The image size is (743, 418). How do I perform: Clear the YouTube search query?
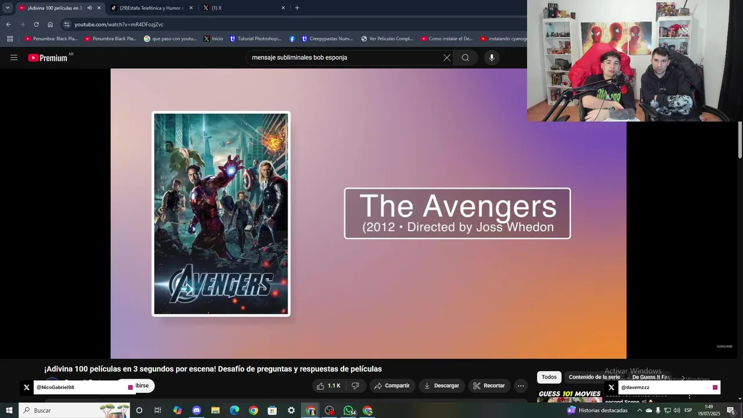pyautogui.click(x=447, y=57)
